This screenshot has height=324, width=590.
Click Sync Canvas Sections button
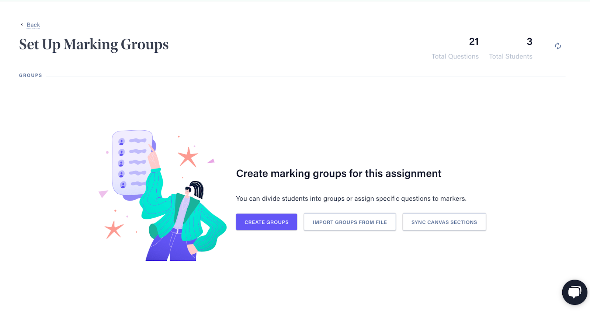coord(444,222)
